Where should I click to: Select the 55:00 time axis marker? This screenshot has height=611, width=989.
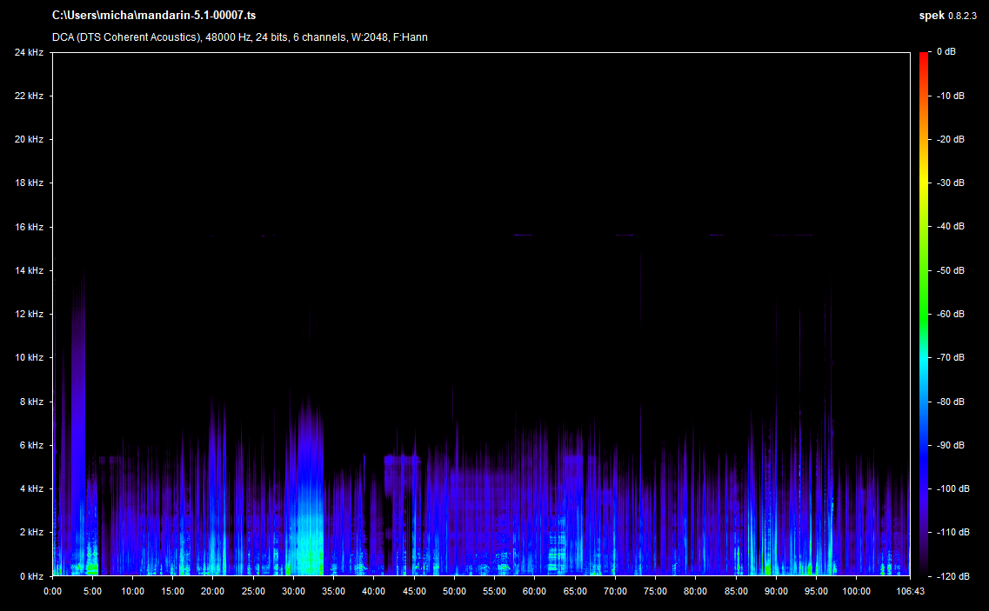click(x=494, y=591)
